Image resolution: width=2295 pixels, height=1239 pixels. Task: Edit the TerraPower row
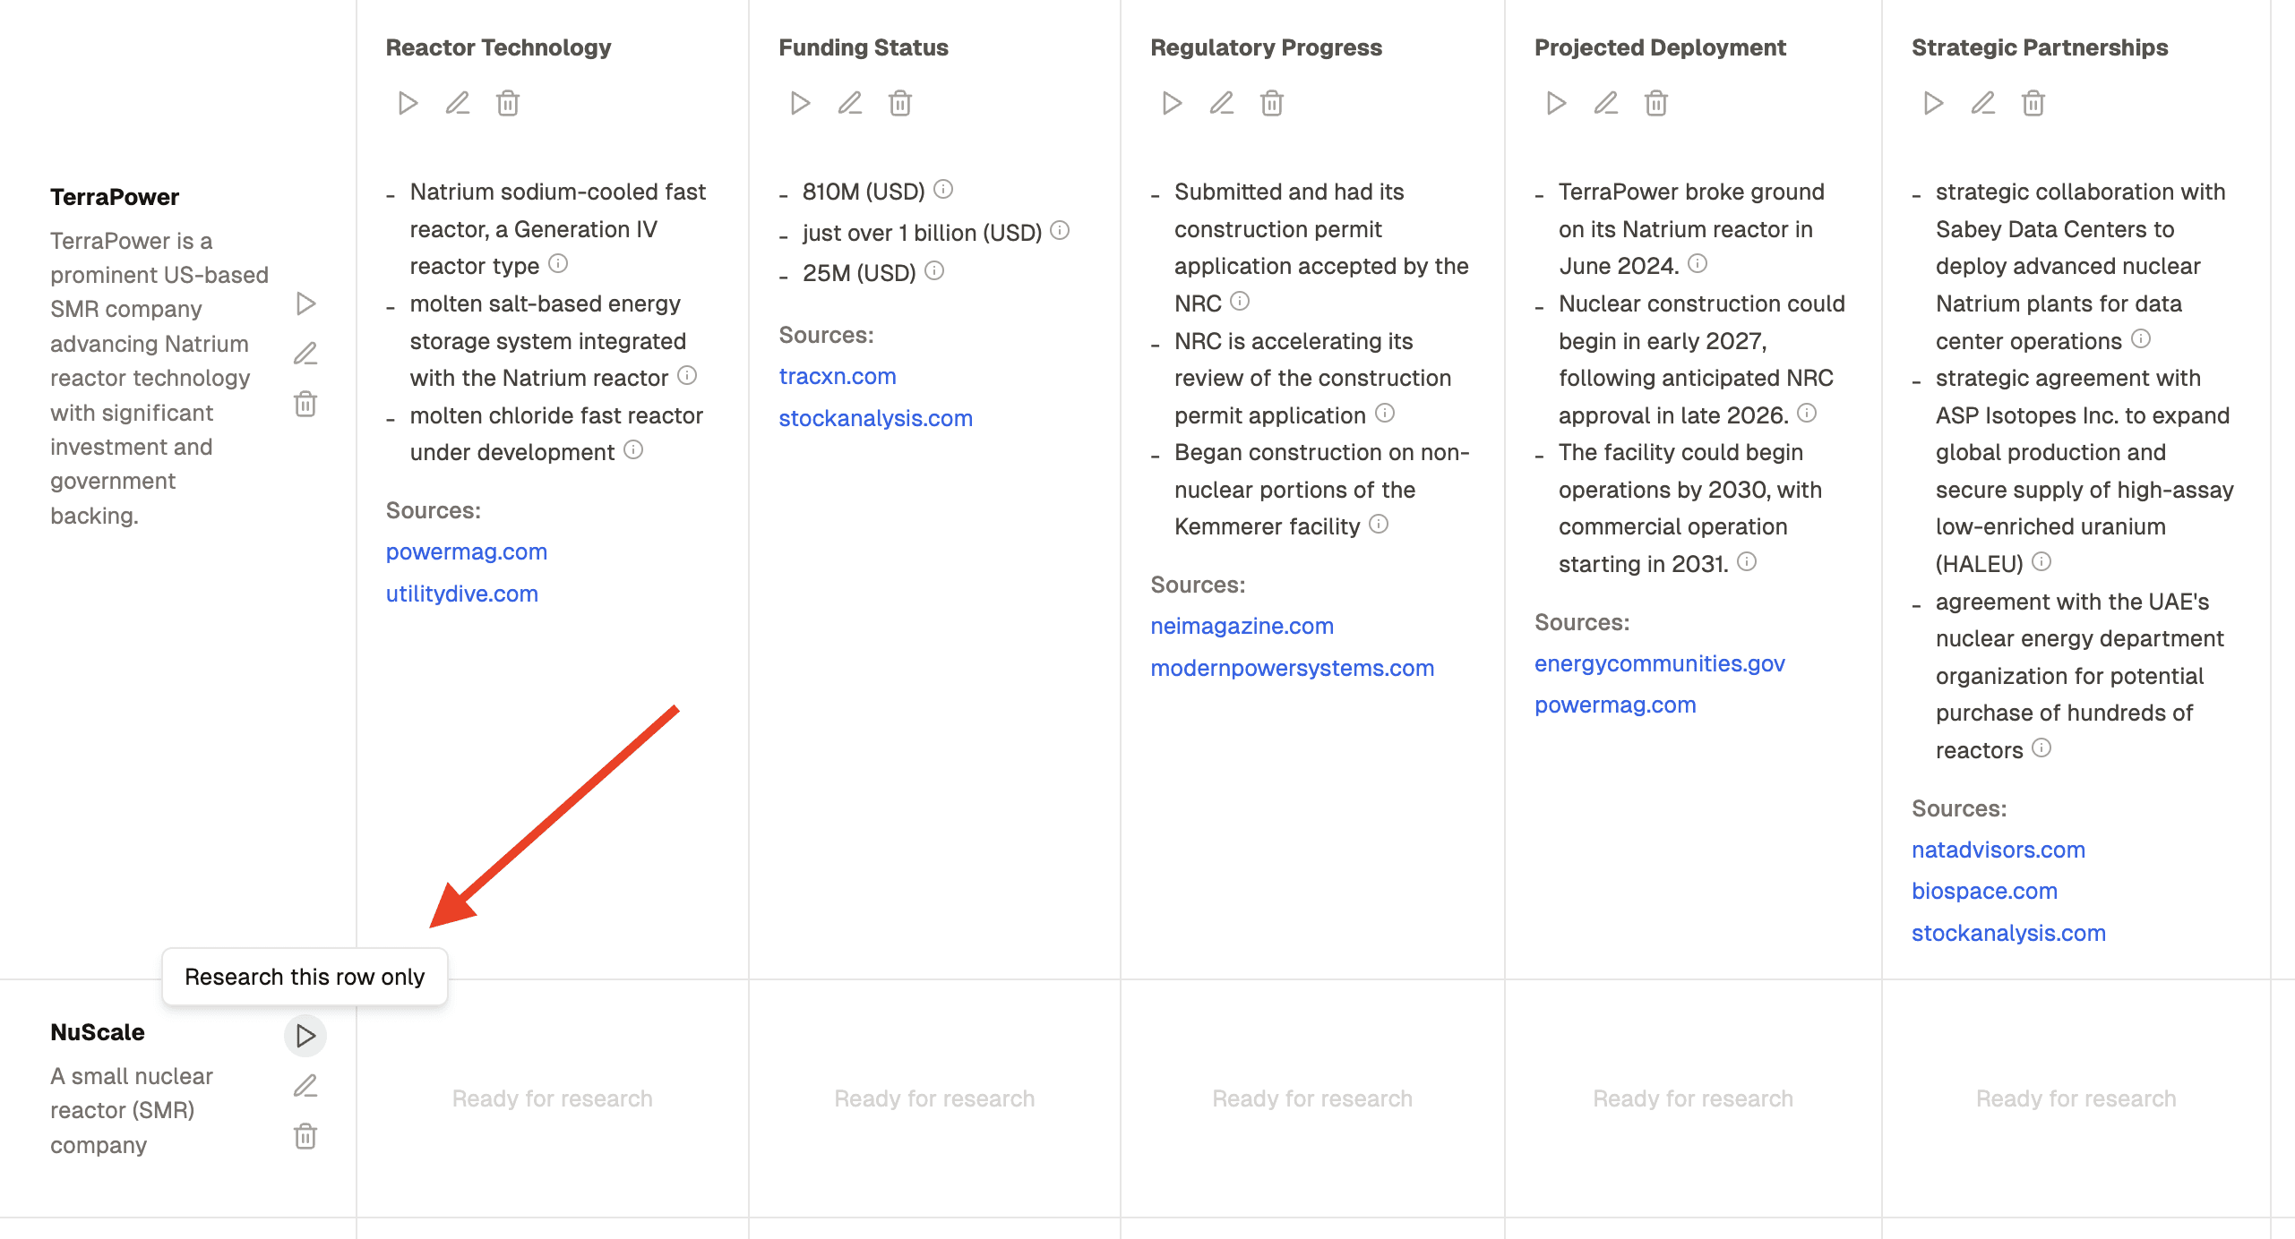click(x=305, y=354)
